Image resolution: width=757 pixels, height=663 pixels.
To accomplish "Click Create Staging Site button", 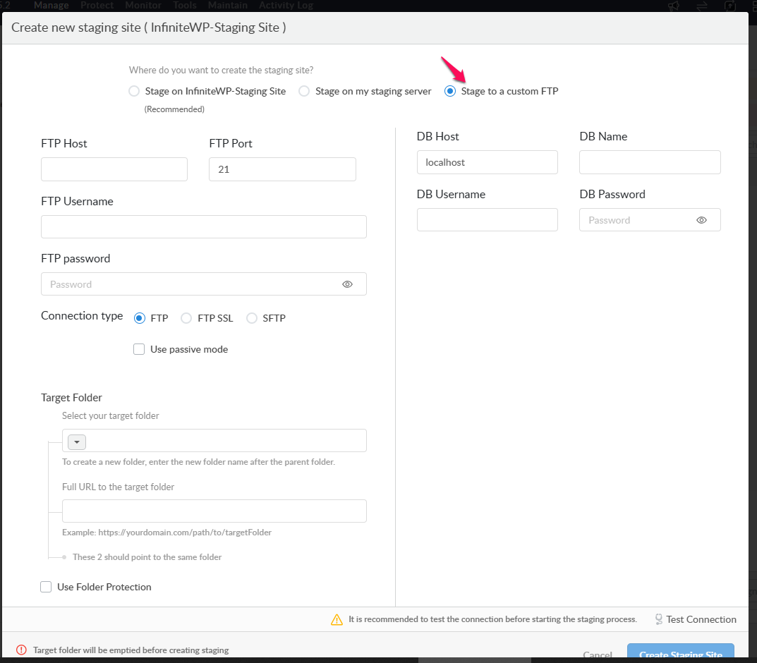I will pos(681,652).
